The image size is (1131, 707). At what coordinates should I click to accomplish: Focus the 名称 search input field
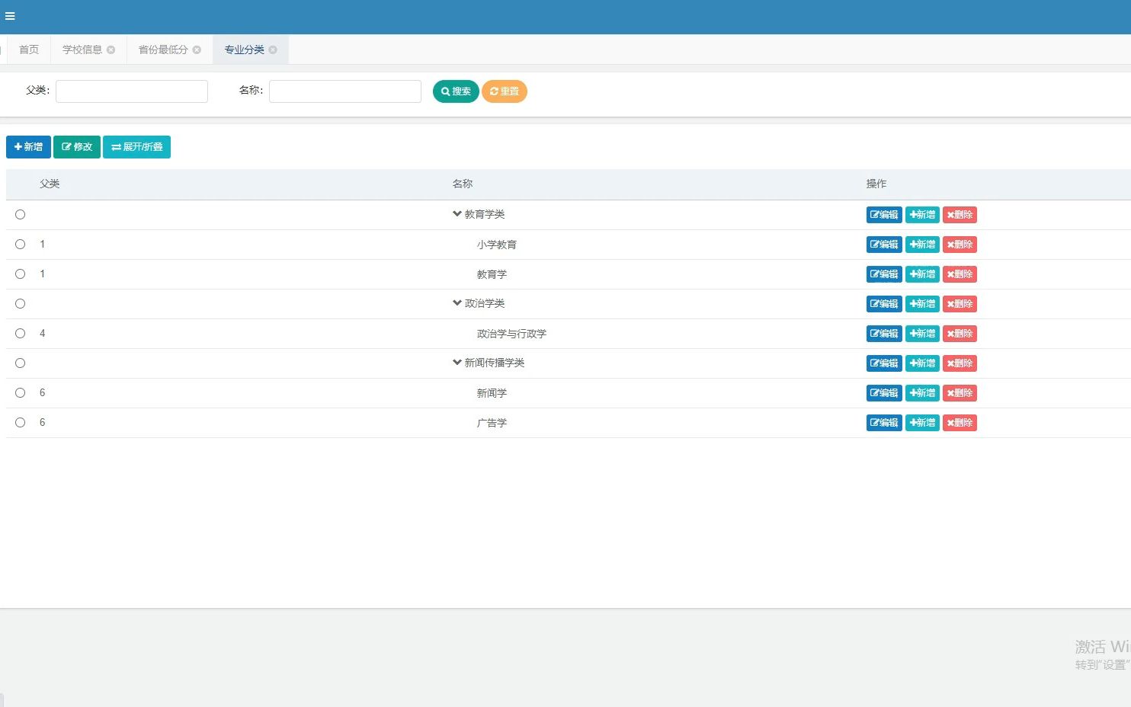click(345, 91)
